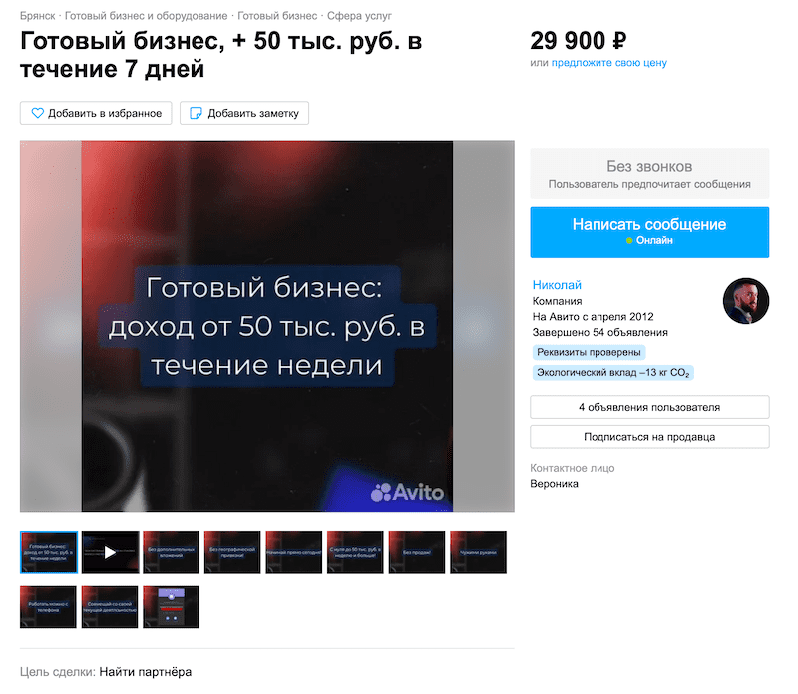
Task: Click the heart icon to add to favorites
Action: pos(38,113)
